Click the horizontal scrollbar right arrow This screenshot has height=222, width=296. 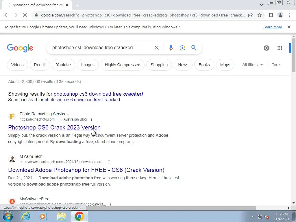pos(289,208)
